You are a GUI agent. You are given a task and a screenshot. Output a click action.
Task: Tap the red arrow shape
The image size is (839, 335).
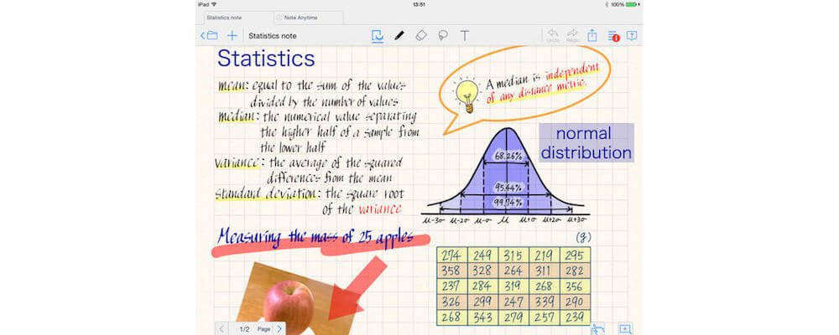click(x=355, y=289)
